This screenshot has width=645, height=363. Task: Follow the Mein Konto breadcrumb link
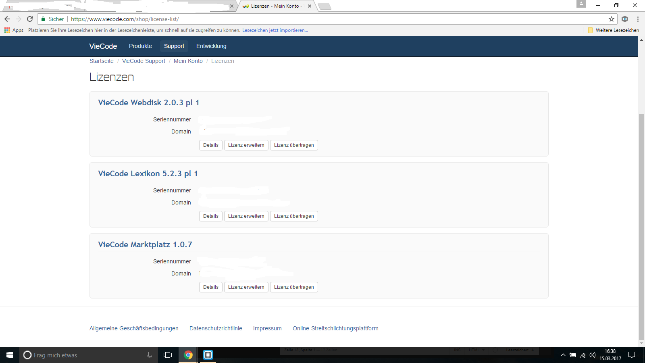point(188,61)
